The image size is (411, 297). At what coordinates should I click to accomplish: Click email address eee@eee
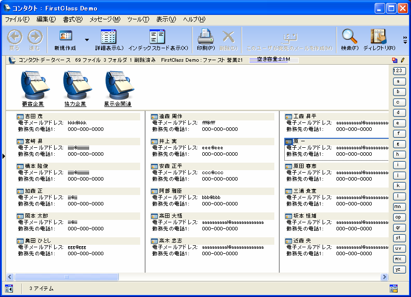212,148
